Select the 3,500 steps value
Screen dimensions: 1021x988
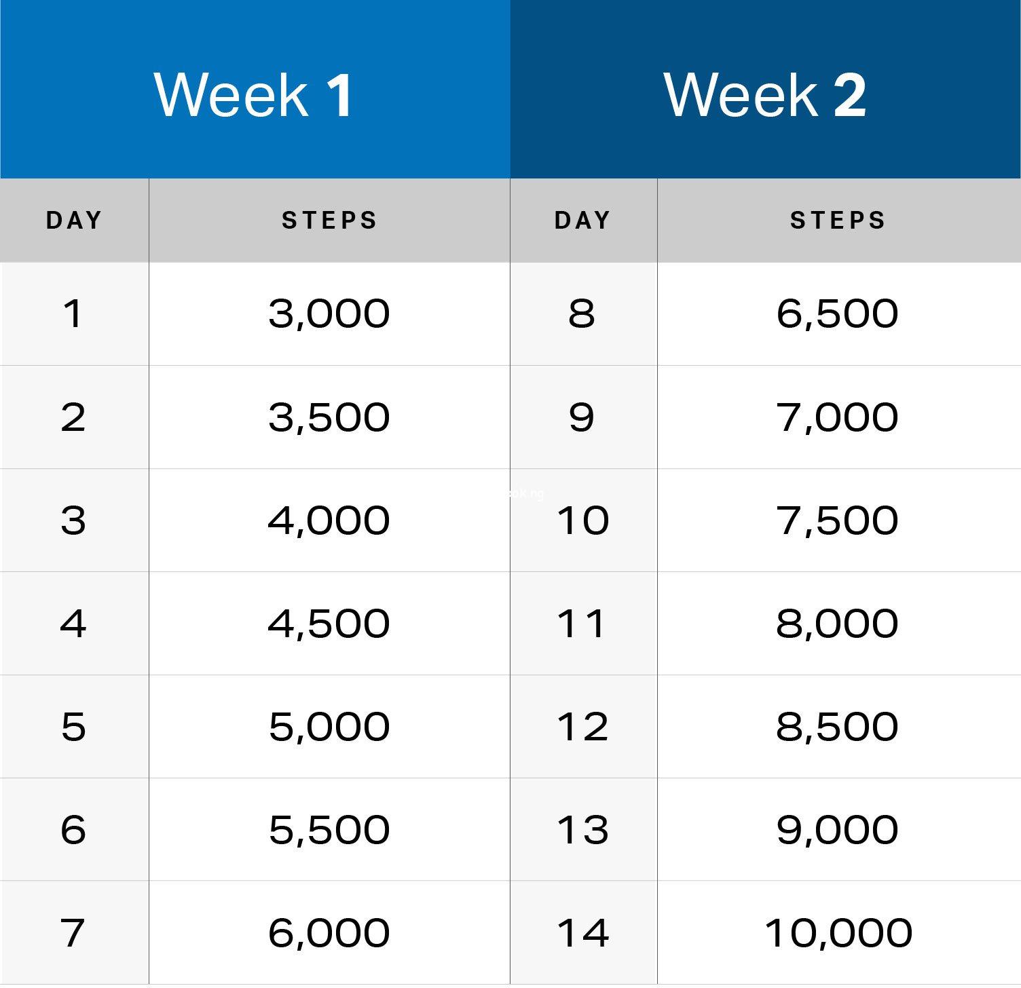tap(329, 417)
